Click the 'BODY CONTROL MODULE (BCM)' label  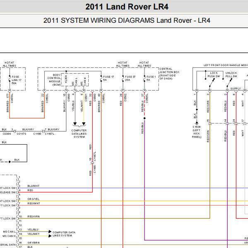point(54,80)
